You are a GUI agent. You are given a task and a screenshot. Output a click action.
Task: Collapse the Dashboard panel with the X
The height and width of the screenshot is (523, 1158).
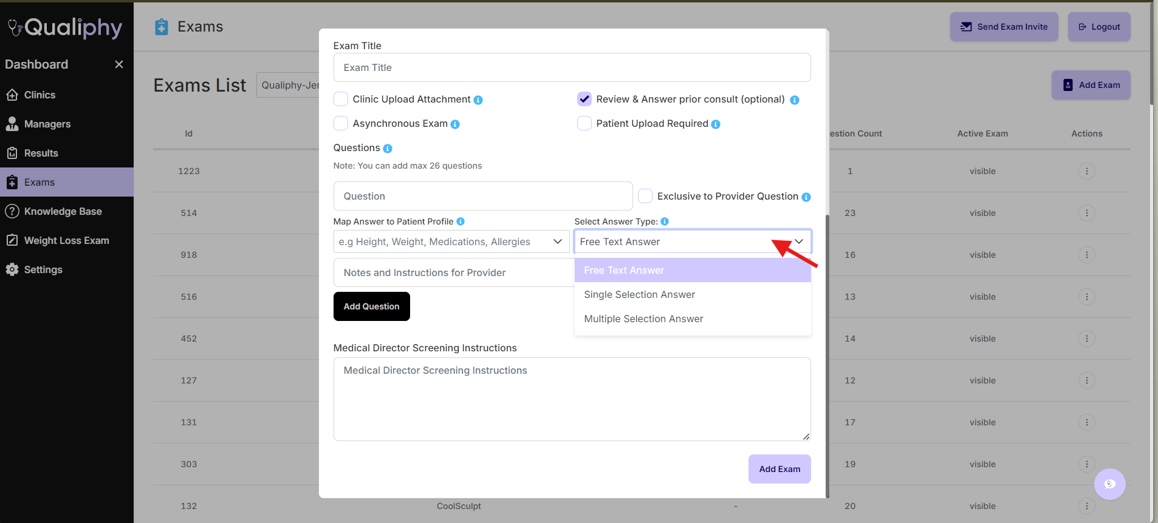click(119, 64)
